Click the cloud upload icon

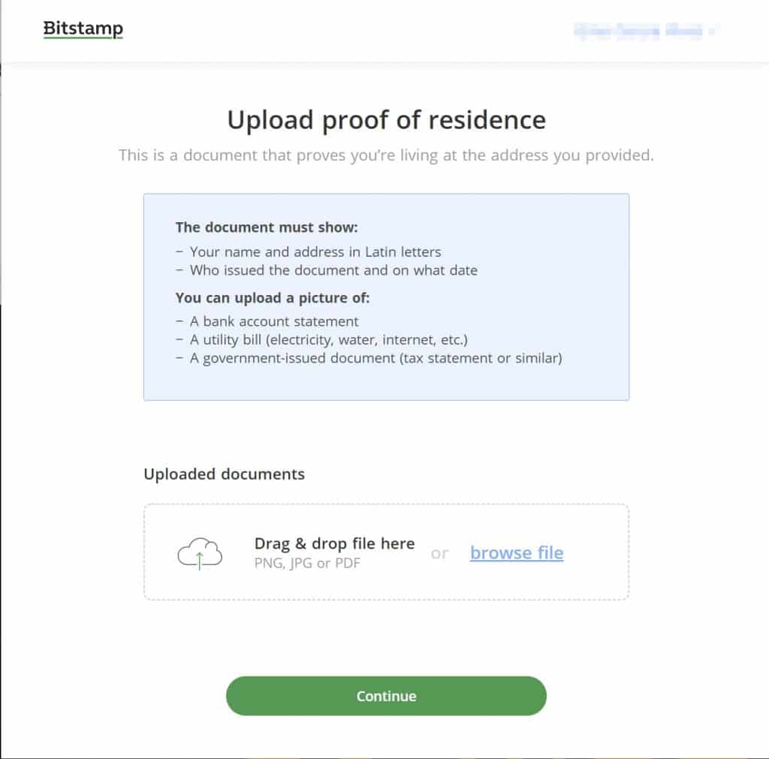click(199, 553)
